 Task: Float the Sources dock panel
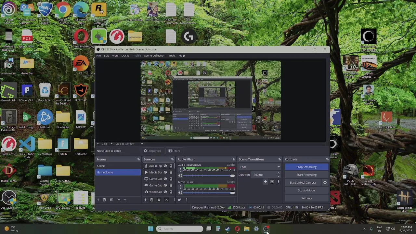[x=172, y=159]
